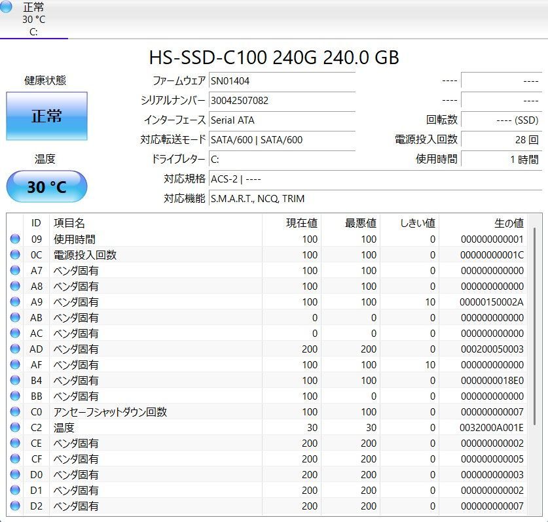Click ベンダ固有 name in row A7
This screenshot has width=548, height=522.
(x=76, y=271)
